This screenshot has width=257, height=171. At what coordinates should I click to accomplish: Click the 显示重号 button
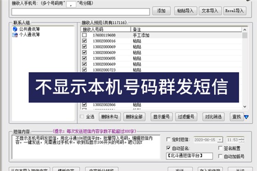point(162,117)
